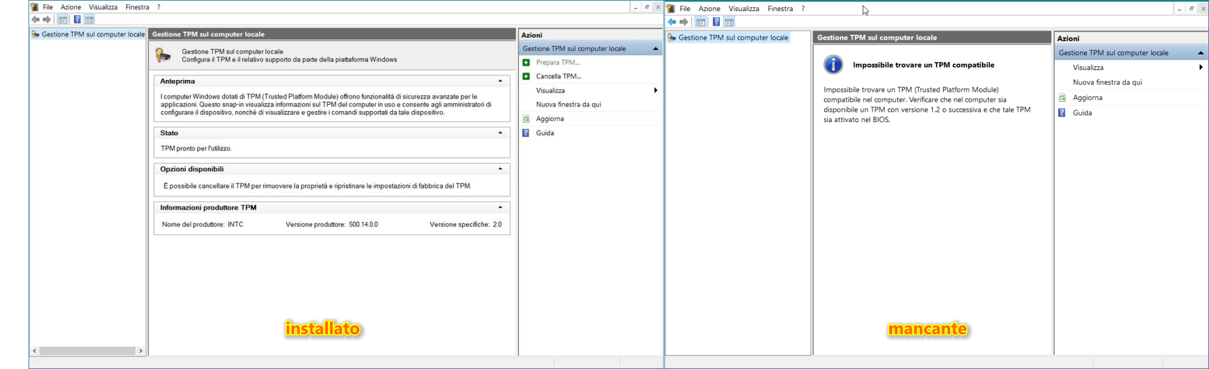Open Visualizza menu in right window
The width and height of the screenshot is (1209, 369).
coord(744,9)
